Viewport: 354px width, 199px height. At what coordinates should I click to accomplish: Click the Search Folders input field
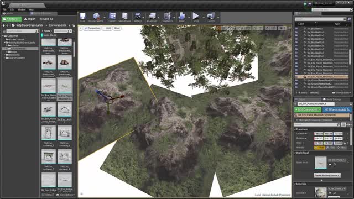(22, 31)
